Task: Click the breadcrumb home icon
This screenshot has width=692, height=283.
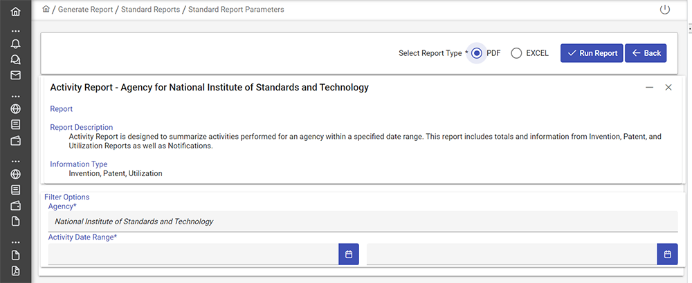Action: (x=46, y=10)
